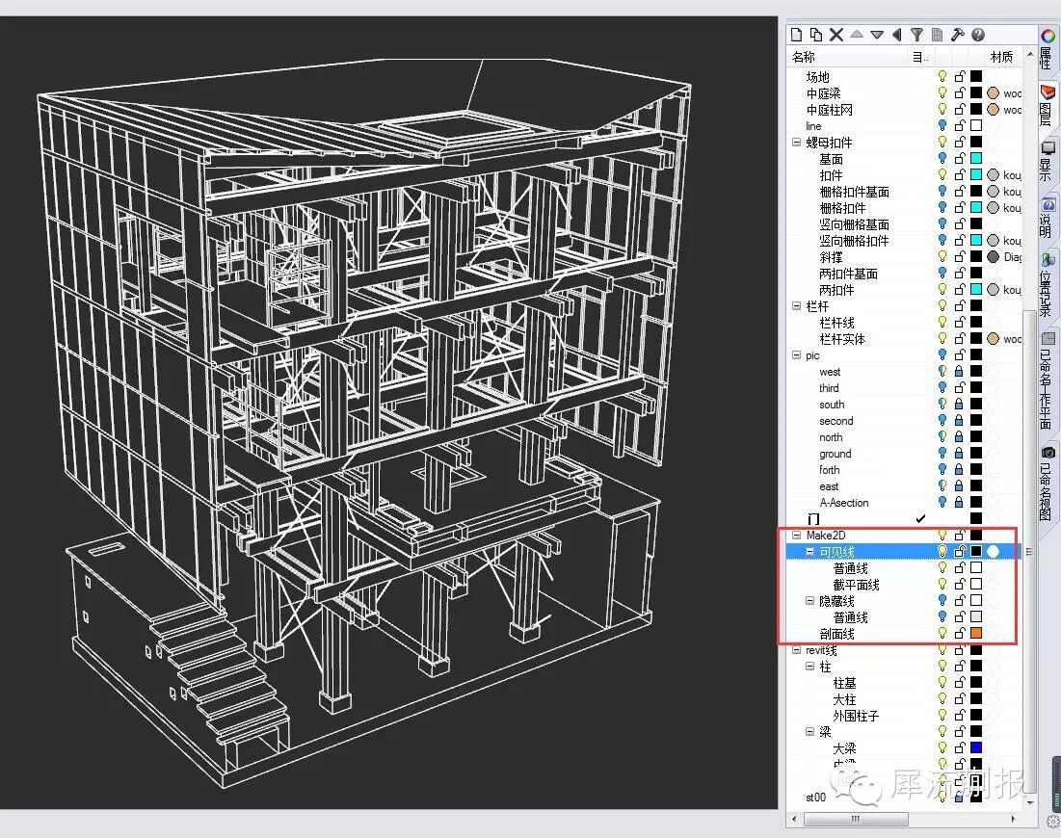Viewport: 1061px width, 838px height.
Task: Click the 目.. current column header
Action: tap(921, 57)
